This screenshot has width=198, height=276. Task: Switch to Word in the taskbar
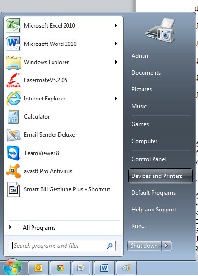104,268
